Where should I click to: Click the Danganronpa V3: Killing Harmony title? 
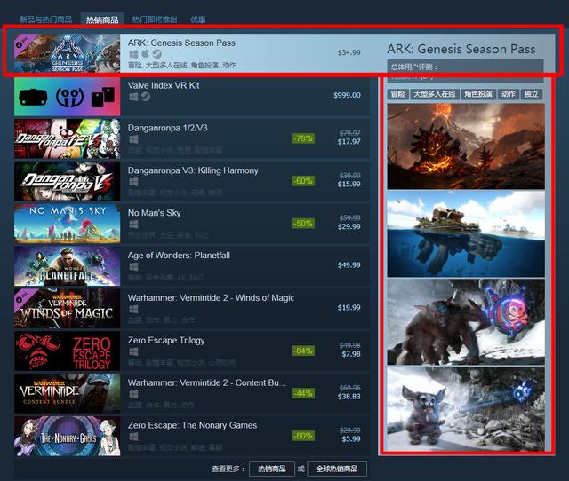(193, 170)
